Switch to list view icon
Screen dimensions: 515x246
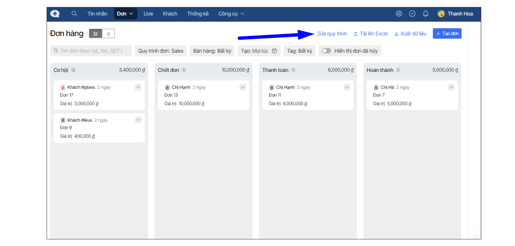(108, 34)
